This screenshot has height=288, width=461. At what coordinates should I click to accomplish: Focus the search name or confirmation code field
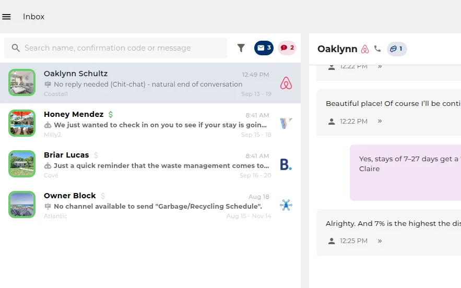point(115,48)
